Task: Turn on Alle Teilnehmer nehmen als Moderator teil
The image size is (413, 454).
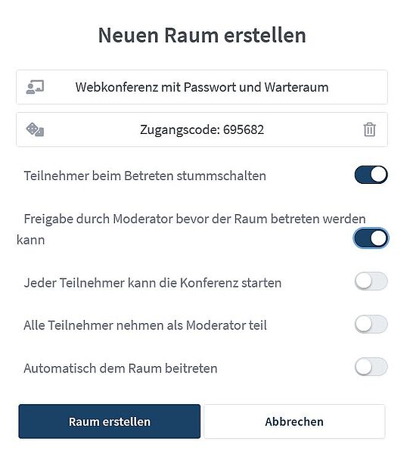Action: click(x=371, y=324)
